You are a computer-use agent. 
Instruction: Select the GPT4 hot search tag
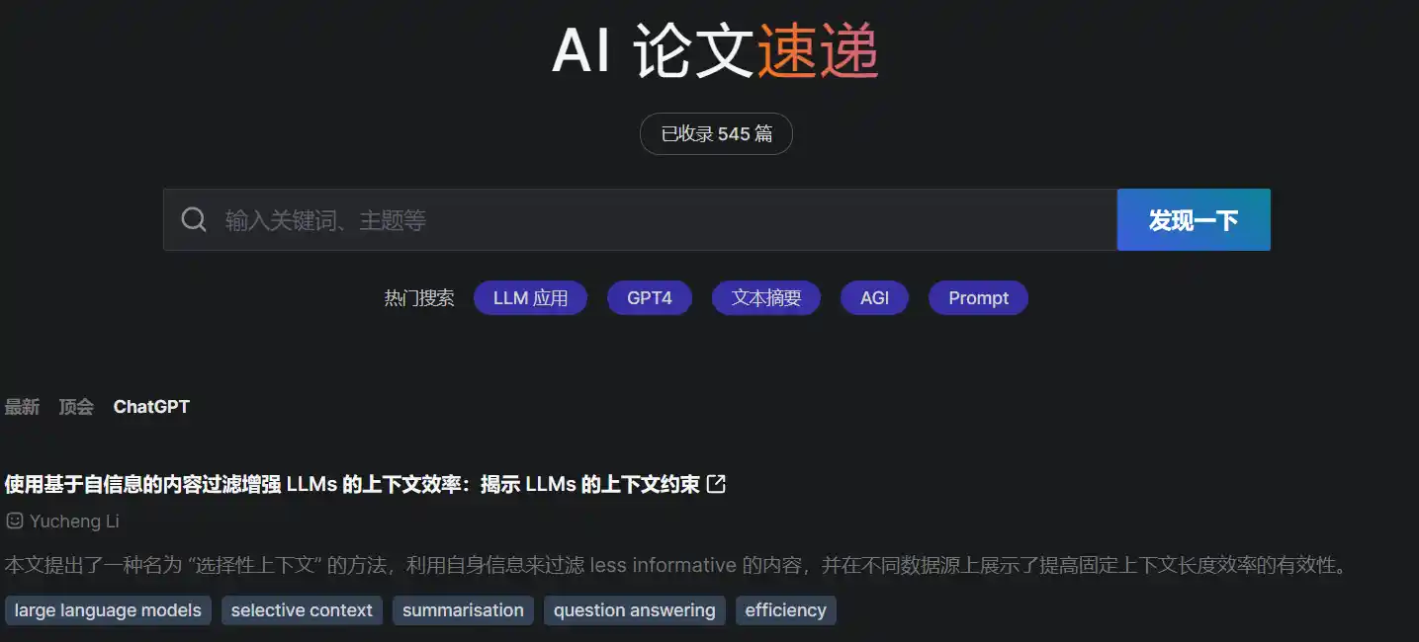pyautogui.click(x=650, y=298)
